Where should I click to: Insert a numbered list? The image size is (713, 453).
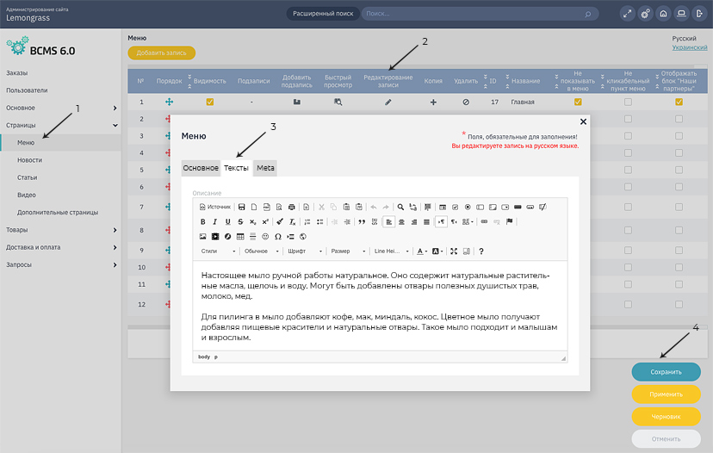pyautogui.click(x=307, y=222)
